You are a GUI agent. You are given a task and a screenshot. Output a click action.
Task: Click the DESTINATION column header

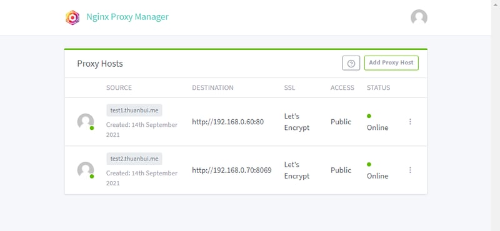[x=212, y=87]
